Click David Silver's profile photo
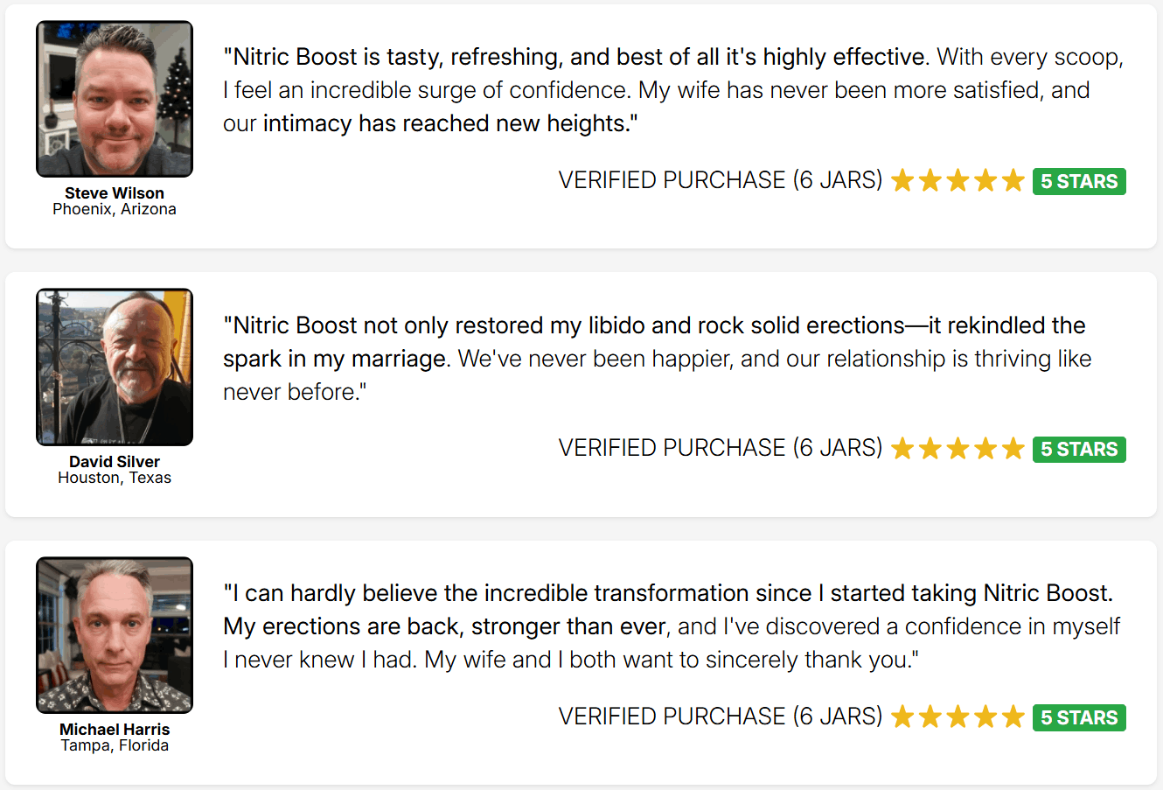This screenshot has height=790, width=1163. 115,367
